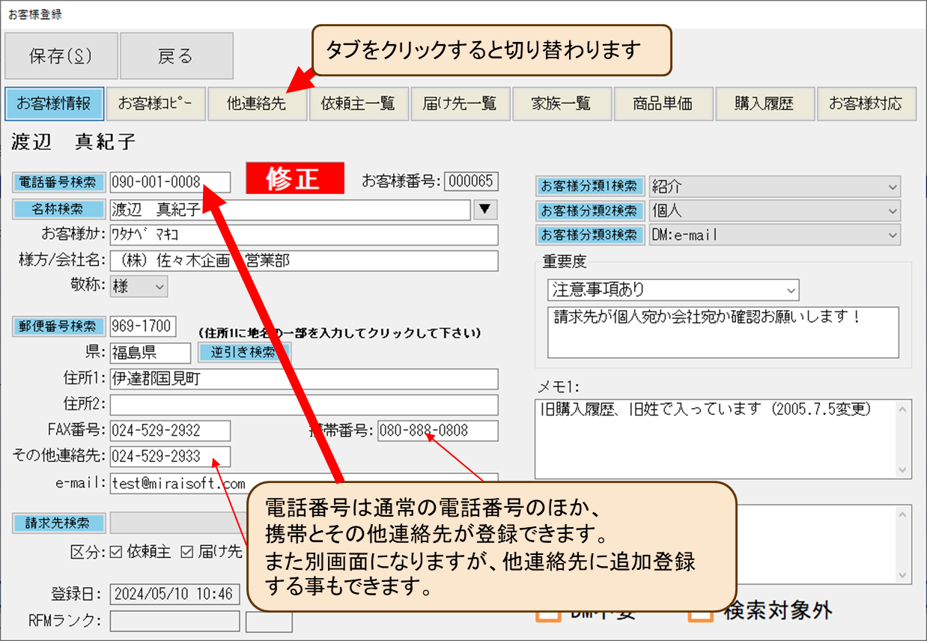Click the 電話番号検索 search button

pyautogui.click(x=58, y=182)
